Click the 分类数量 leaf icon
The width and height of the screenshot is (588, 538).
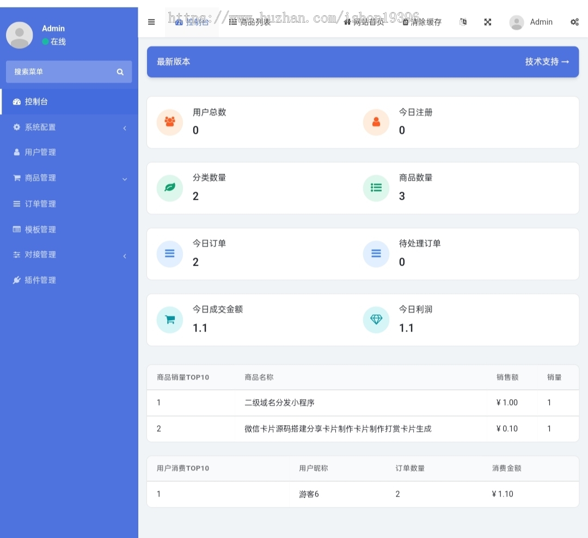(170, 188)
